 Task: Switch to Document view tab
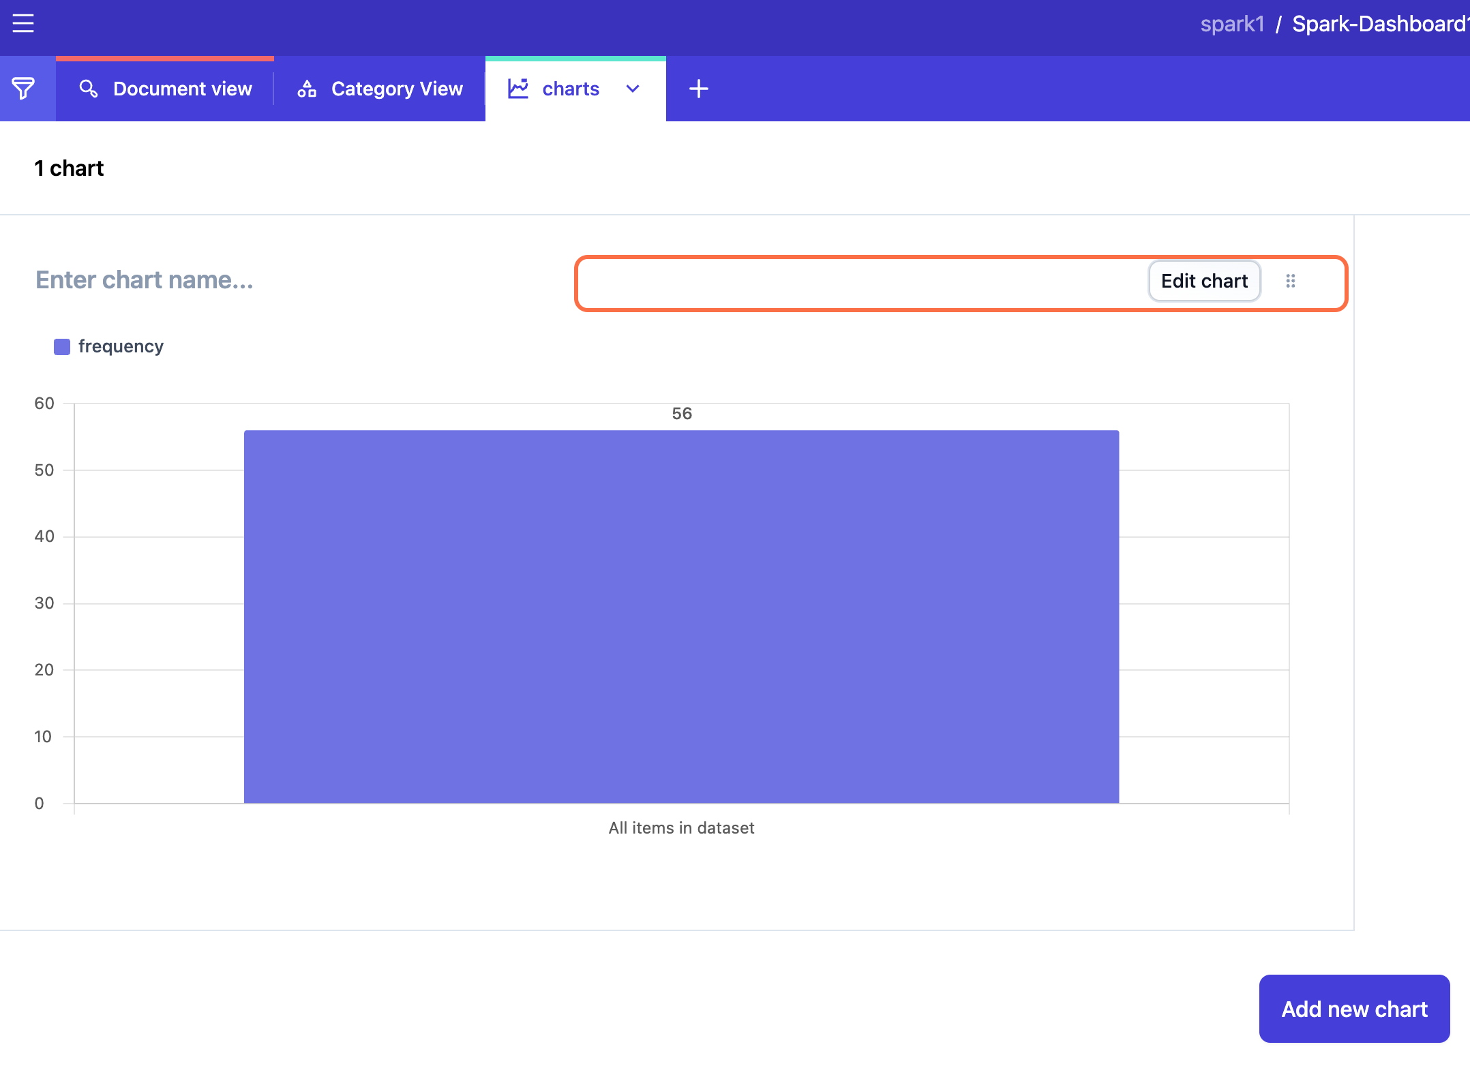[182, 89]
